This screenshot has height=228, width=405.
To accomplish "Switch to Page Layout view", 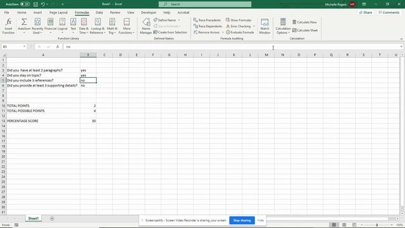I will [344, 225].
